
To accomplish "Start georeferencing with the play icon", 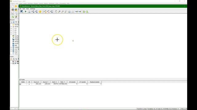I will pyautogui.click(x=26, y=12).
